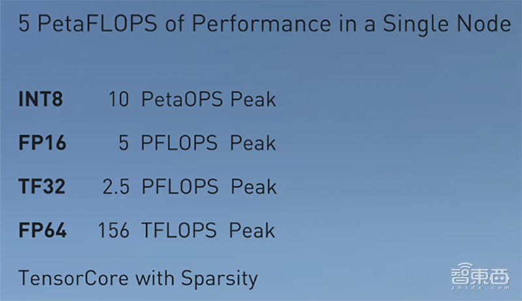The height and width of the screenshot is (301, 522).
Task: Select the TF32 label
Action: point(42,187)
